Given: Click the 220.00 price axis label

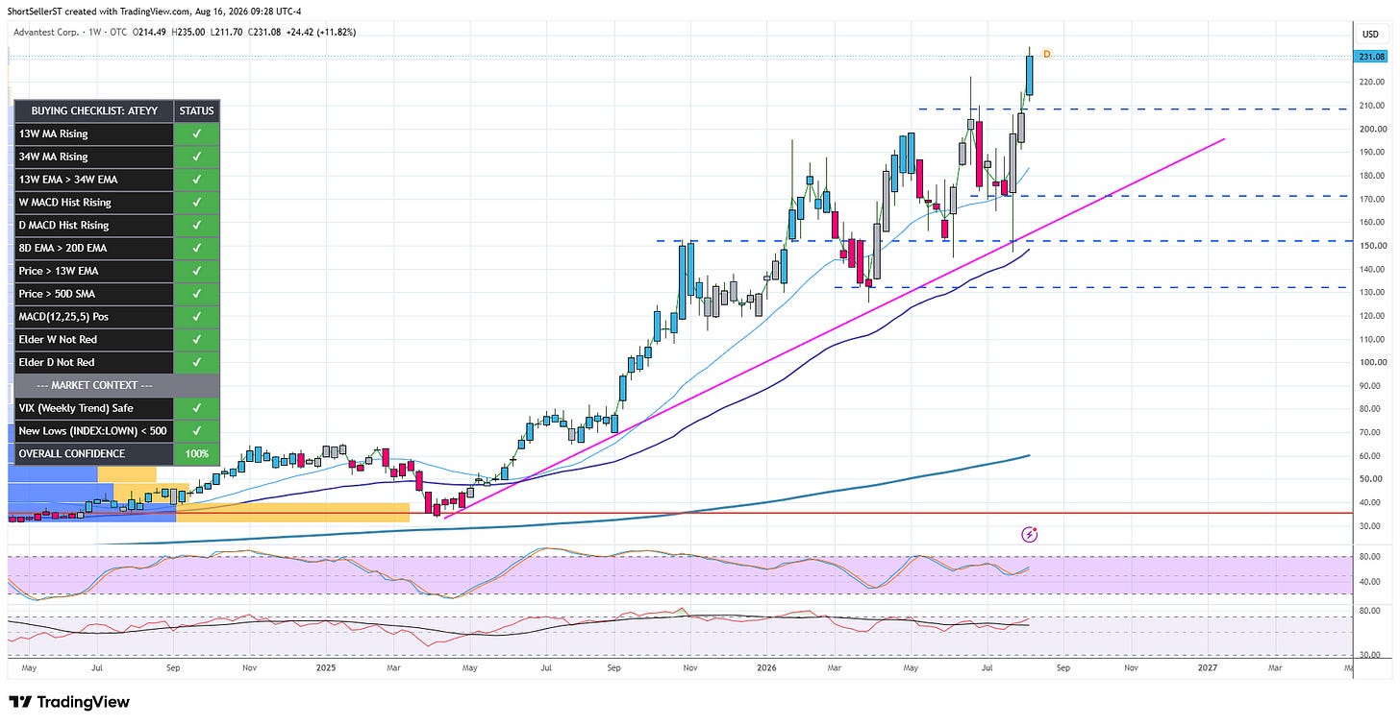Looking at the screenshot, I should pos(1371,82).
